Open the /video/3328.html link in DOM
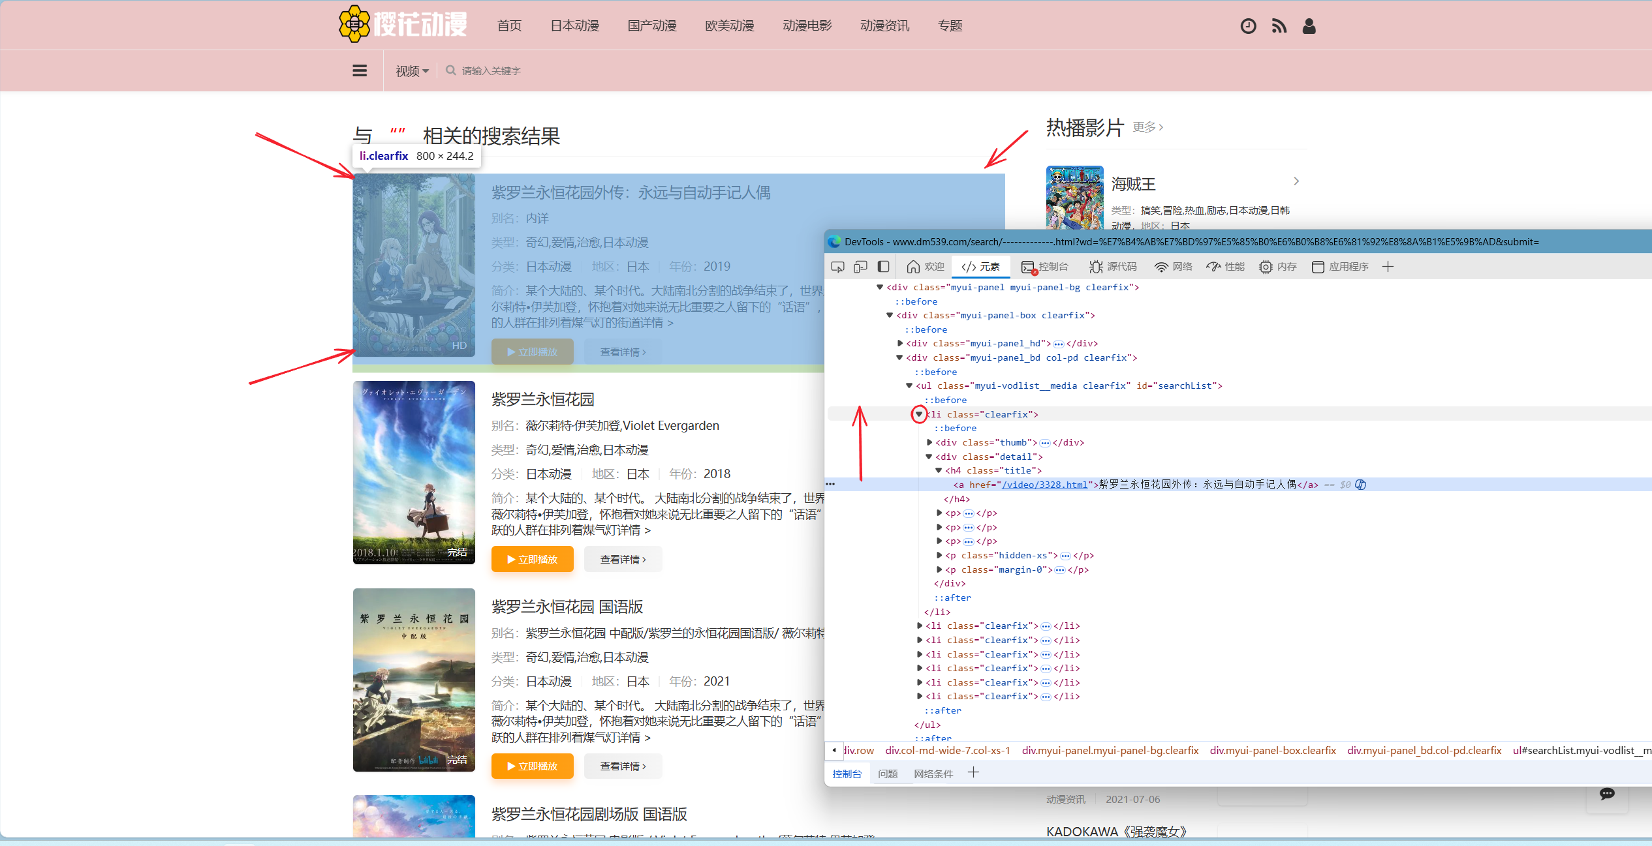1652x846 pixels. (x=1044, y=485)
